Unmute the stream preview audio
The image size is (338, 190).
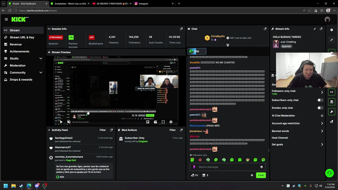click(x=69, y=122)
